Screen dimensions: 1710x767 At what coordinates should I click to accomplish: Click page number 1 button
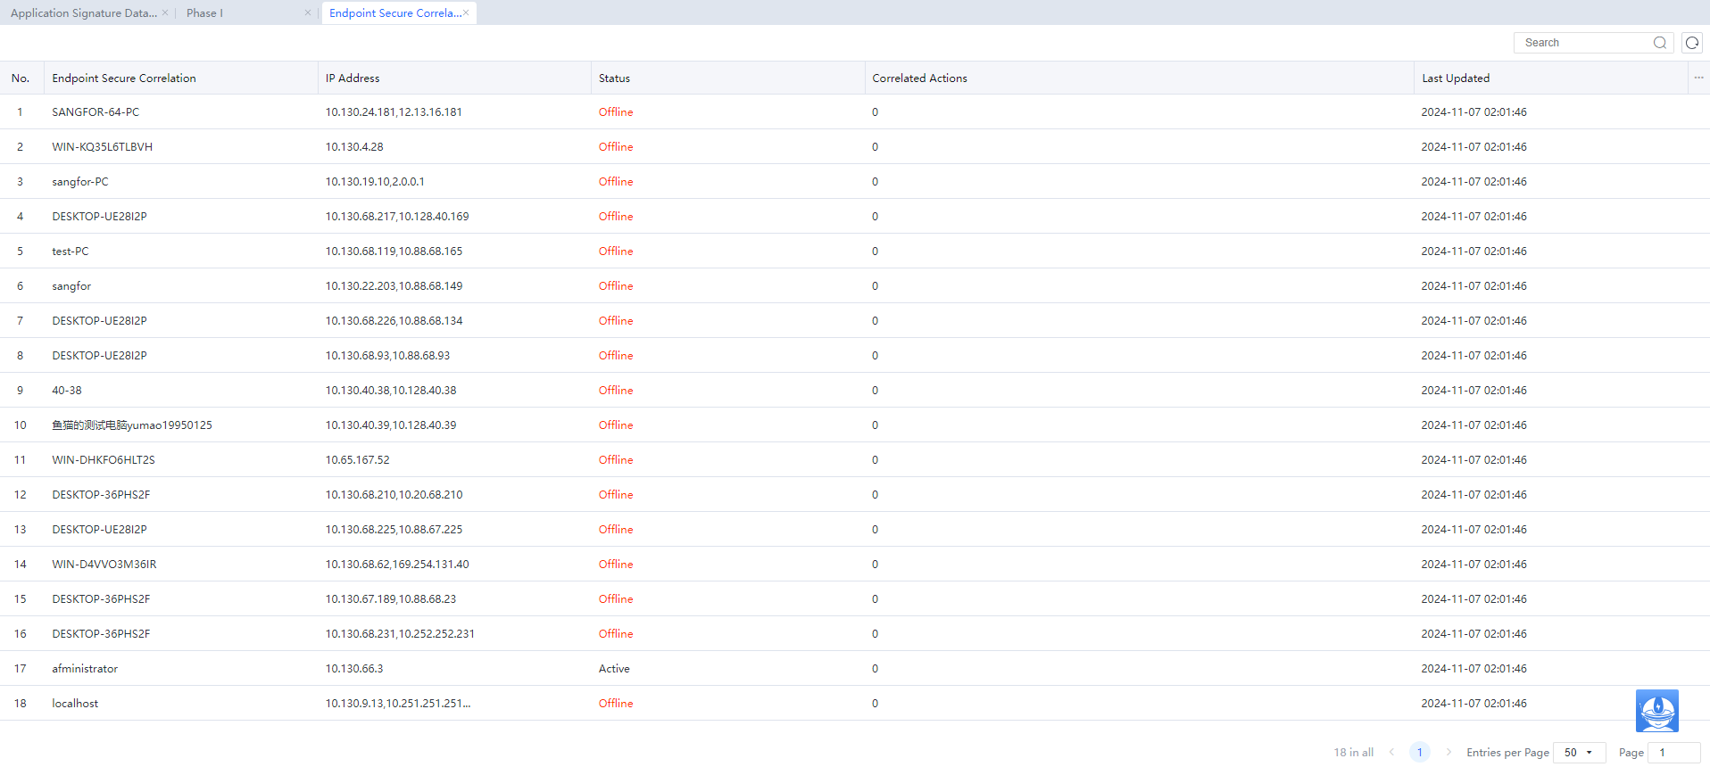click(1419, 752)
